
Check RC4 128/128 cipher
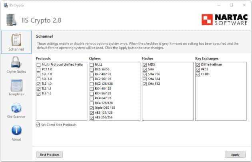click(x=92, y=103)
